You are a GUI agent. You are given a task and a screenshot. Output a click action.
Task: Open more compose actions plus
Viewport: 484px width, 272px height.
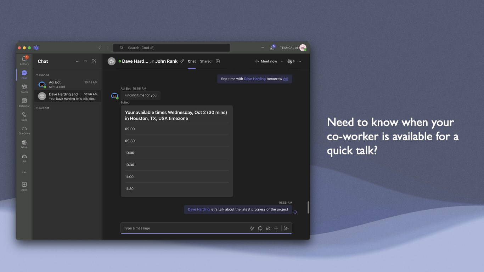tap(276, 228)
